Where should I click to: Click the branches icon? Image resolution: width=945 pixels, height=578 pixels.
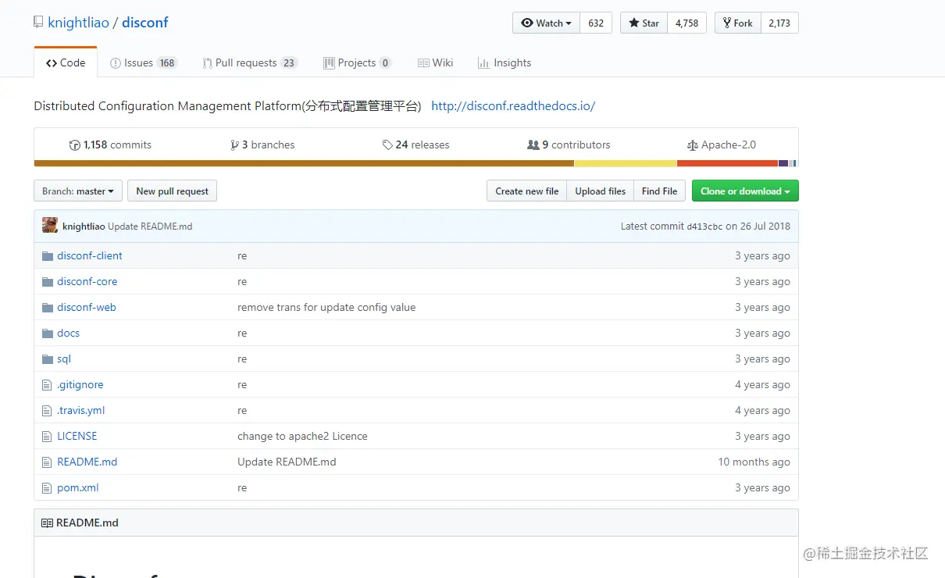coord(234,144)
